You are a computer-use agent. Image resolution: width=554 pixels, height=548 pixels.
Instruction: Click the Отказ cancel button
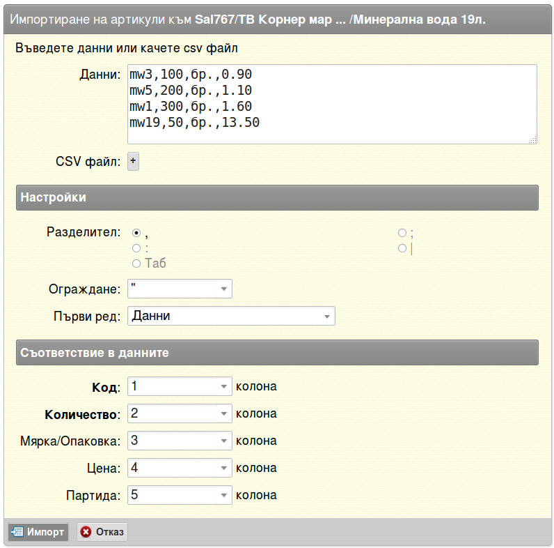(x=102, y=532)
